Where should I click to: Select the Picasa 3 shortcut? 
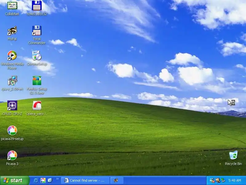[x=12, y=158]
